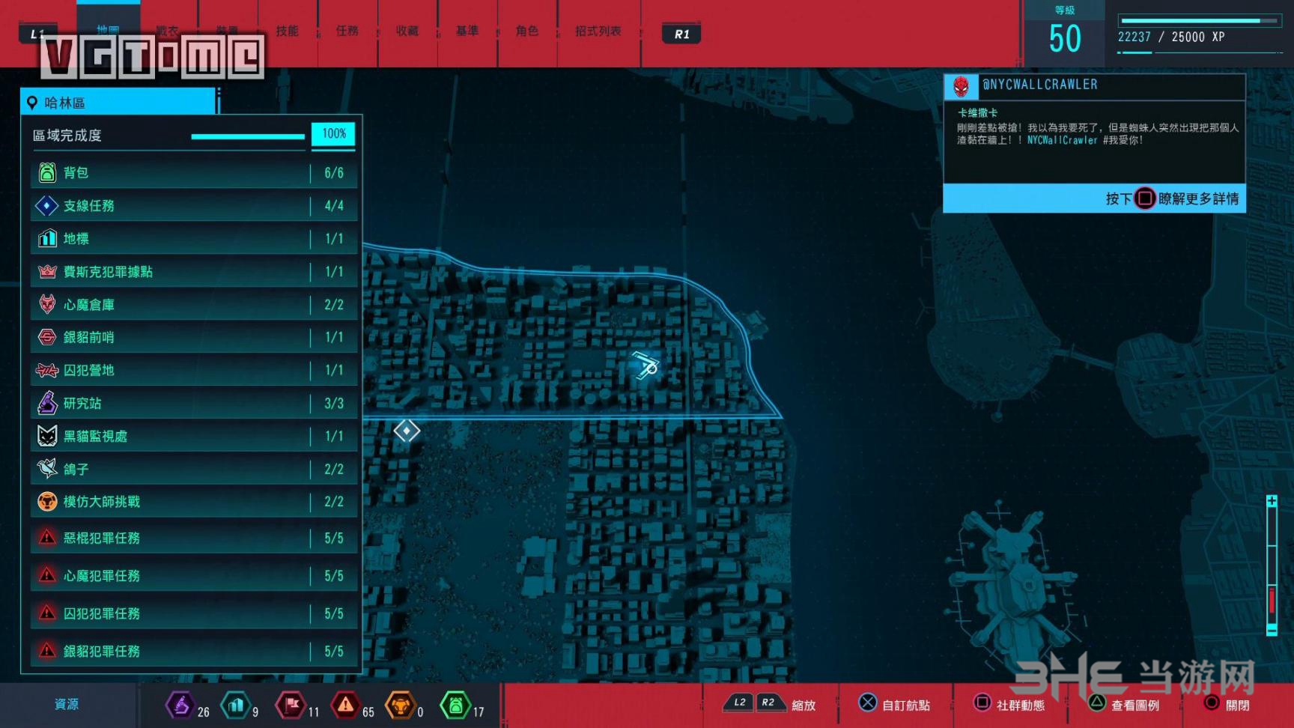Switch to the 技能 tab
This screenshot has height=728, width=1294.
coord(287,31)
